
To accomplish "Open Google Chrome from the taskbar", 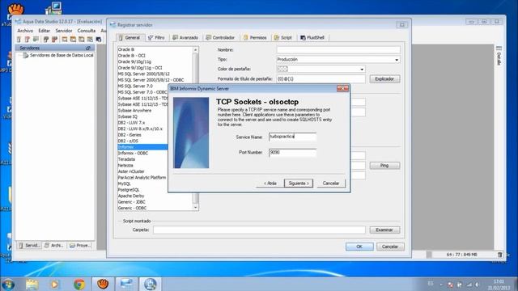I will tap(79, 284).
